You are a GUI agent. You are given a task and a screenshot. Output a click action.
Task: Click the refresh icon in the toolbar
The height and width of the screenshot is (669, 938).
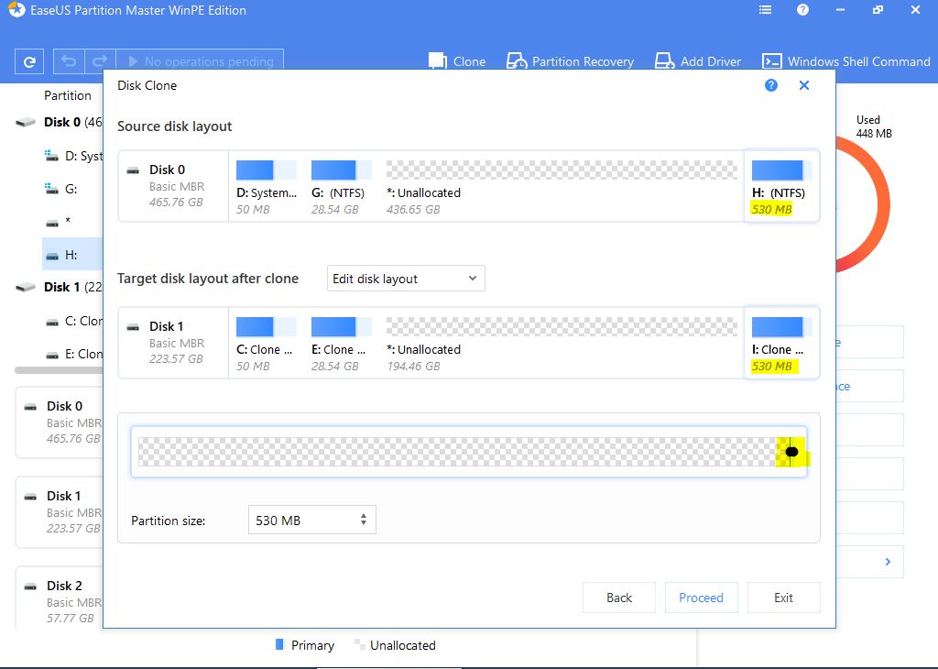click(x=29, y=61)
